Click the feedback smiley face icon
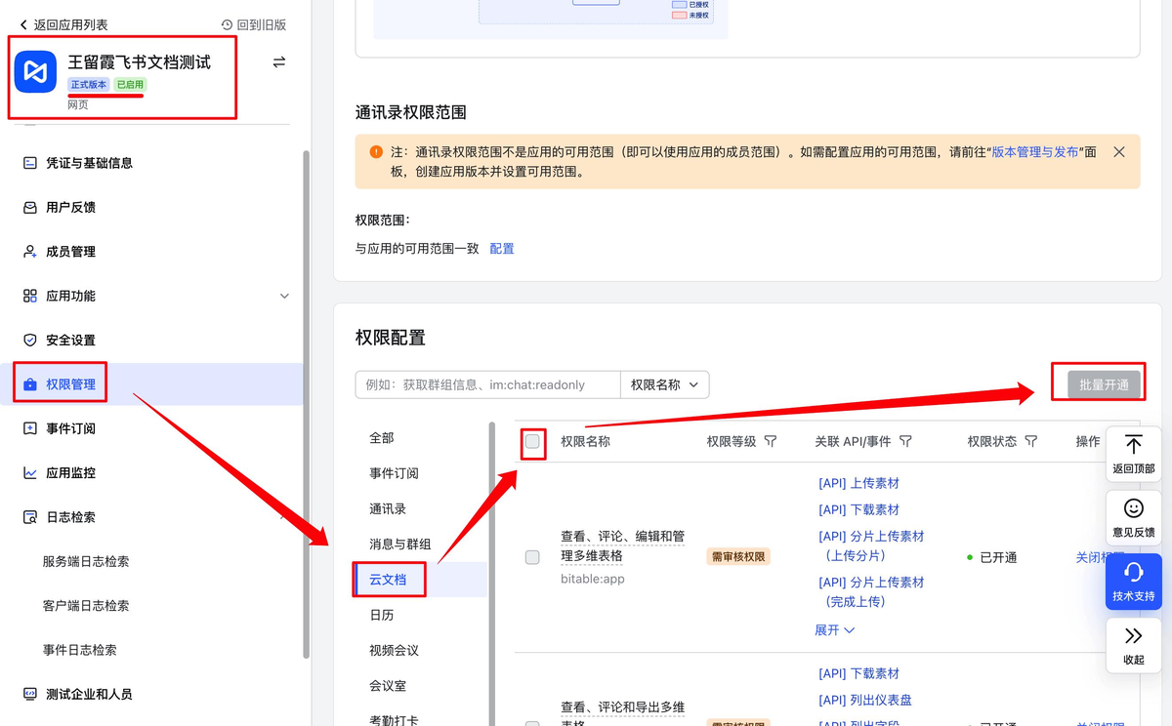Viewport: 1172px width, 726px height. (1133, 508)
